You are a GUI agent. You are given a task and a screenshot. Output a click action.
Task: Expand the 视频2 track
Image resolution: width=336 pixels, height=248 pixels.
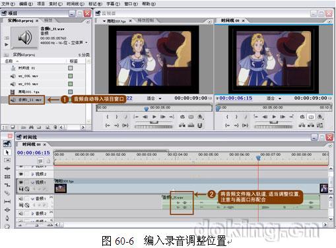33,174
